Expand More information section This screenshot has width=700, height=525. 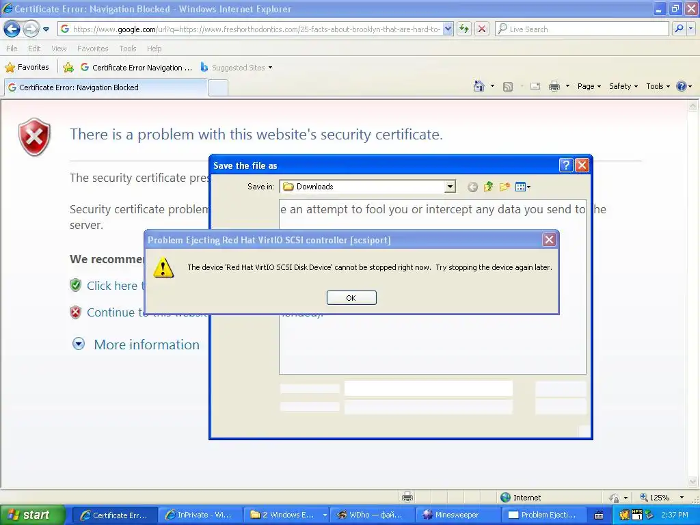[x=146, y=345]
